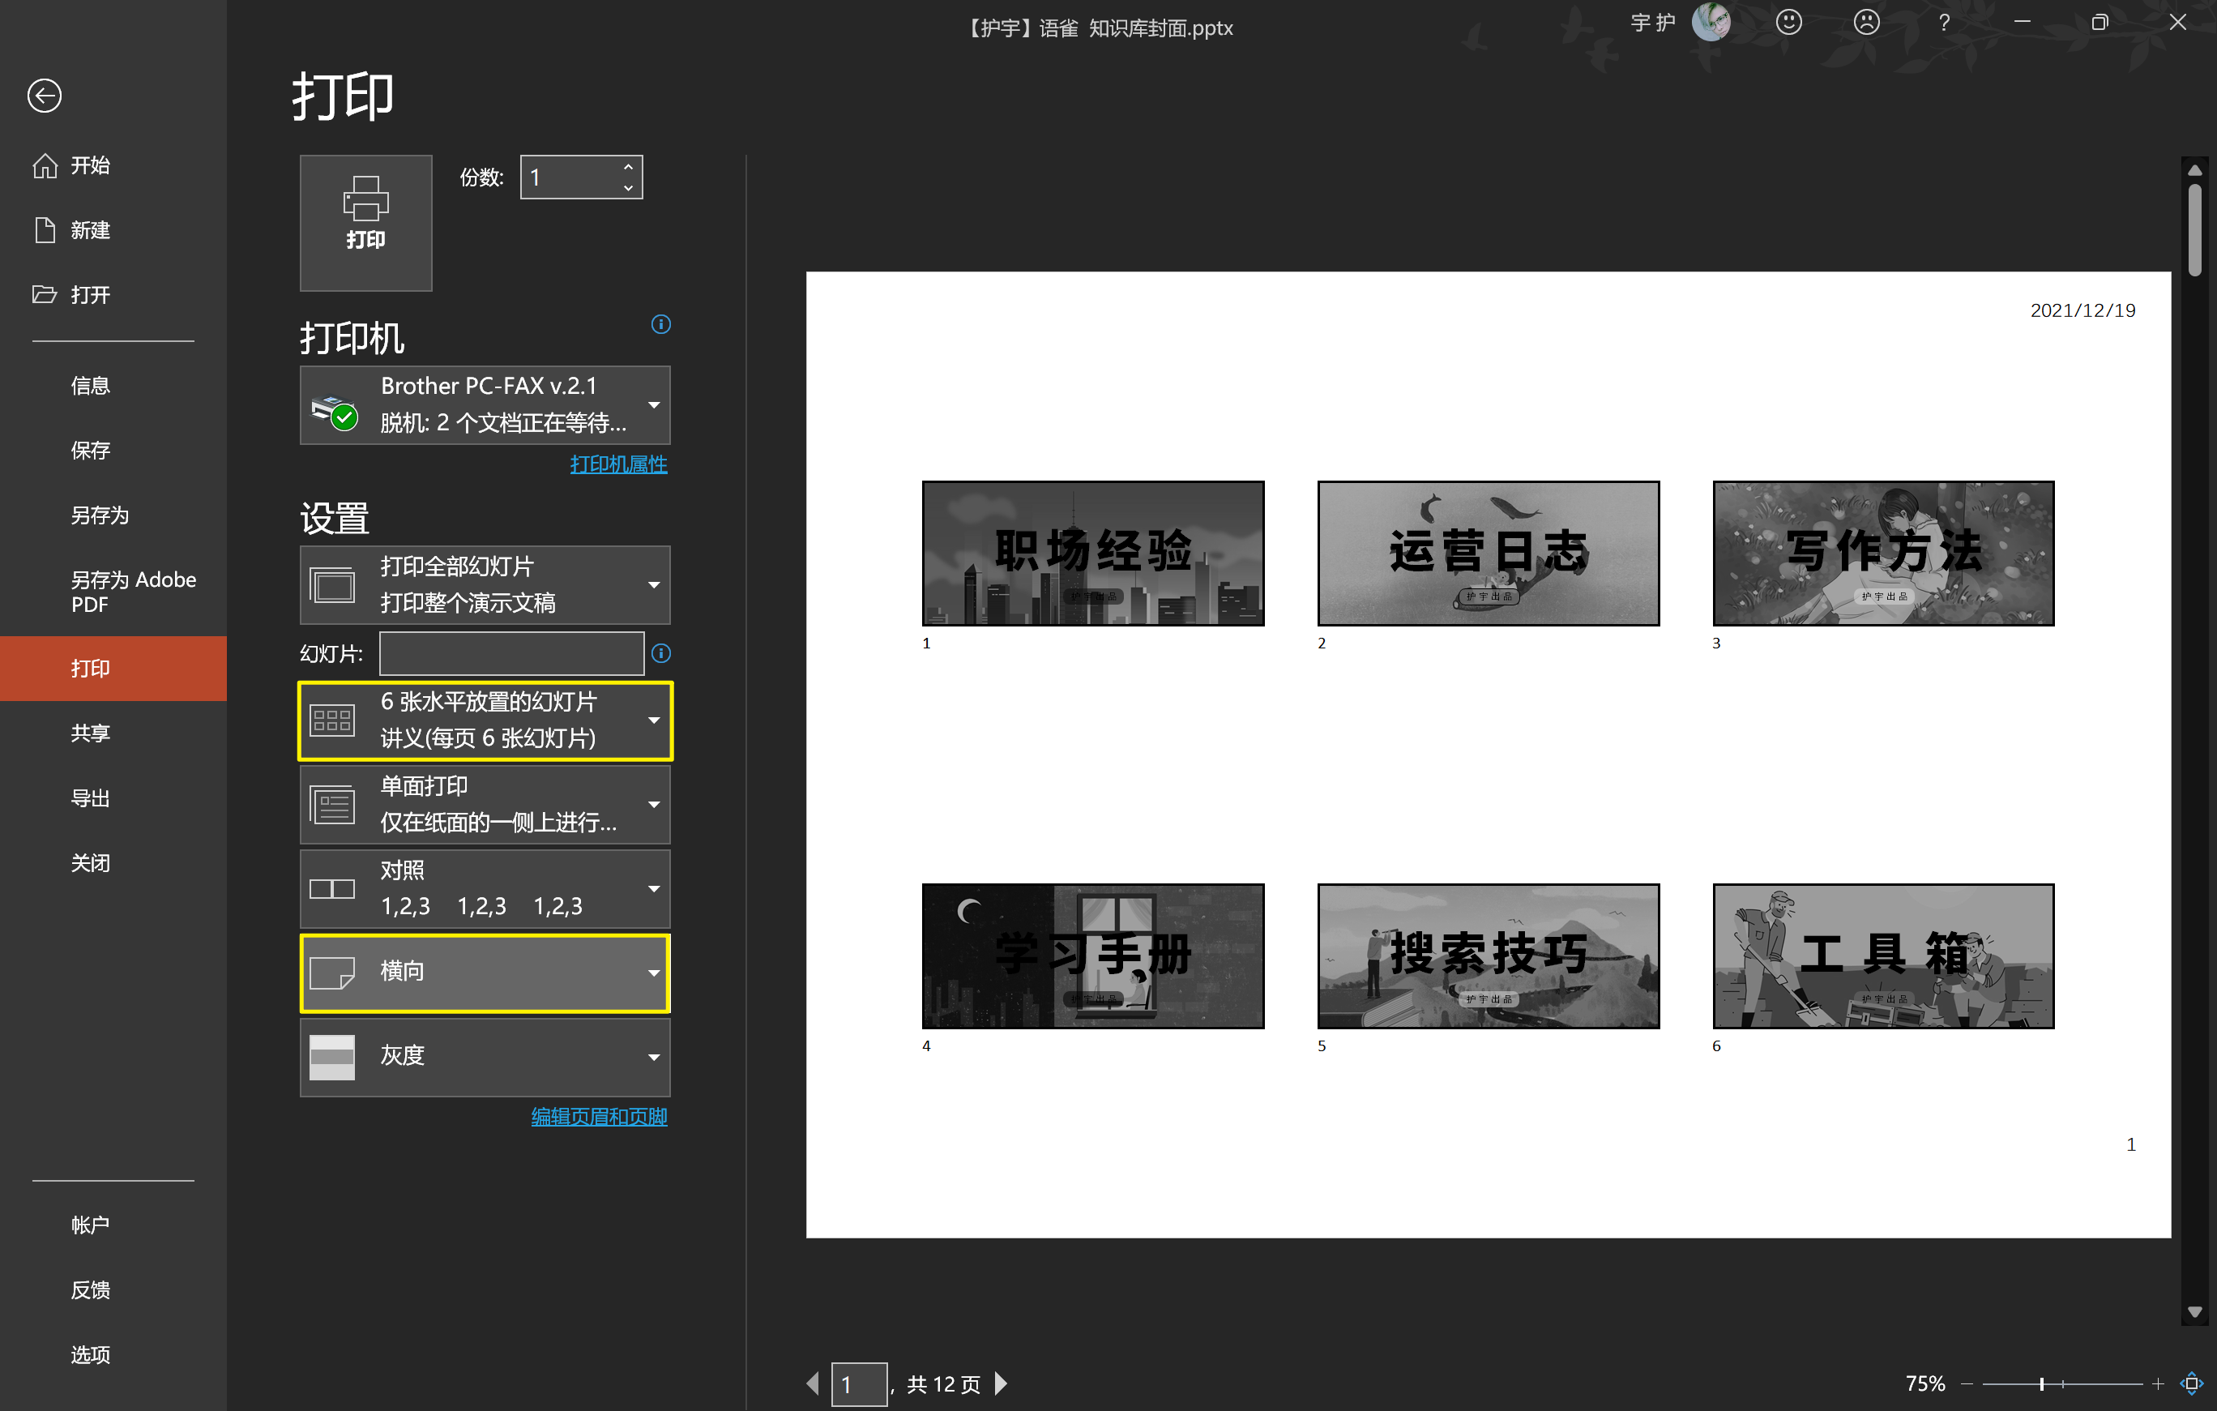Increase the copies count by one

pyautogui.click(x=628, y=167)
